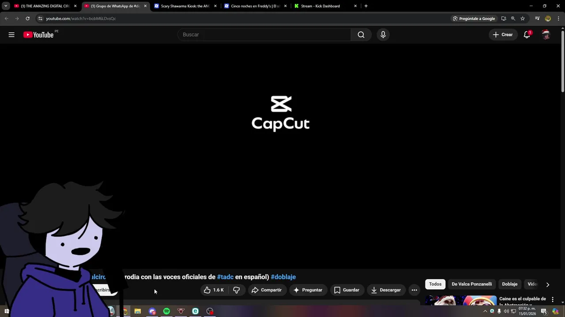The height and width of the screenshot is (317, 565).
Task: Install app icon in address bar
Action: 504,18
